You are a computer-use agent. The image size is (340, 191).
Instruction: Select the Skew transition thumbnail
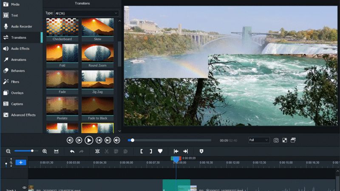coord(98,27)
